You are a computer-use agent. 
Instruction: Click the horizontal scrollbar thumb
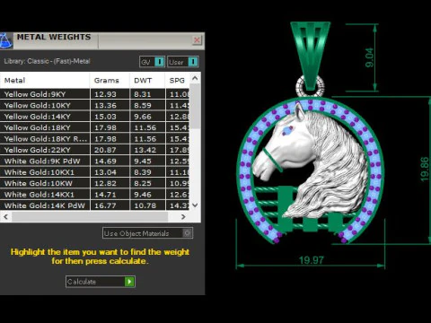[90, 217]
